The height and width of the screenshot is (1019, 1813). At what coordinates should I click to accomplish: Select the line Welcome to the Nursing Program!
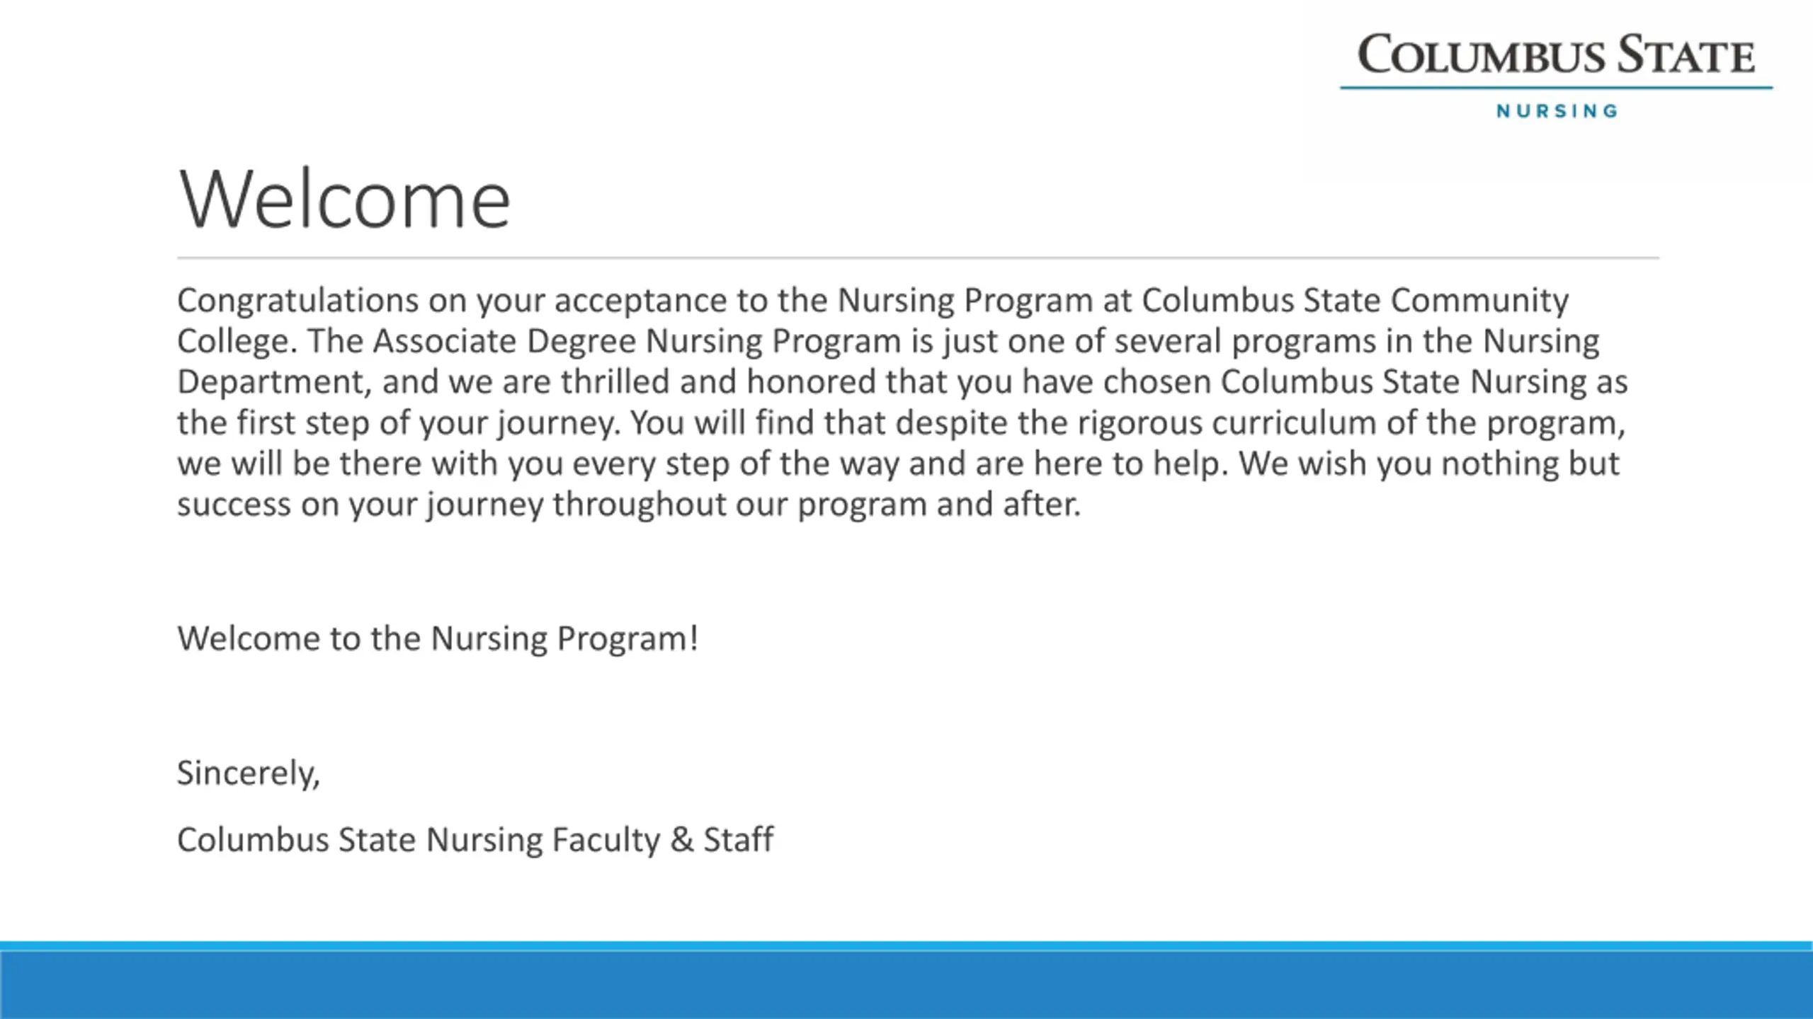click(x=438, y=638)
